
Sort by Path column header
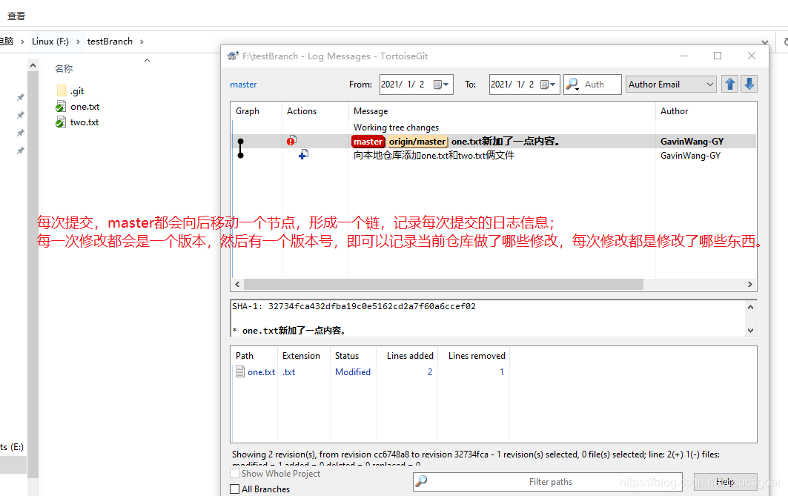245,356
